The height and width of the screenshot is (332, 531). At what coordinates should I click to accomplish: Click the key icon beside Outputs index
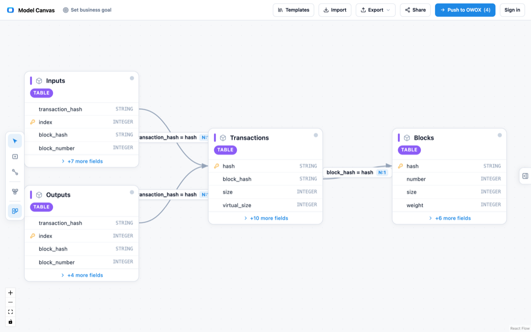point(32,236)
